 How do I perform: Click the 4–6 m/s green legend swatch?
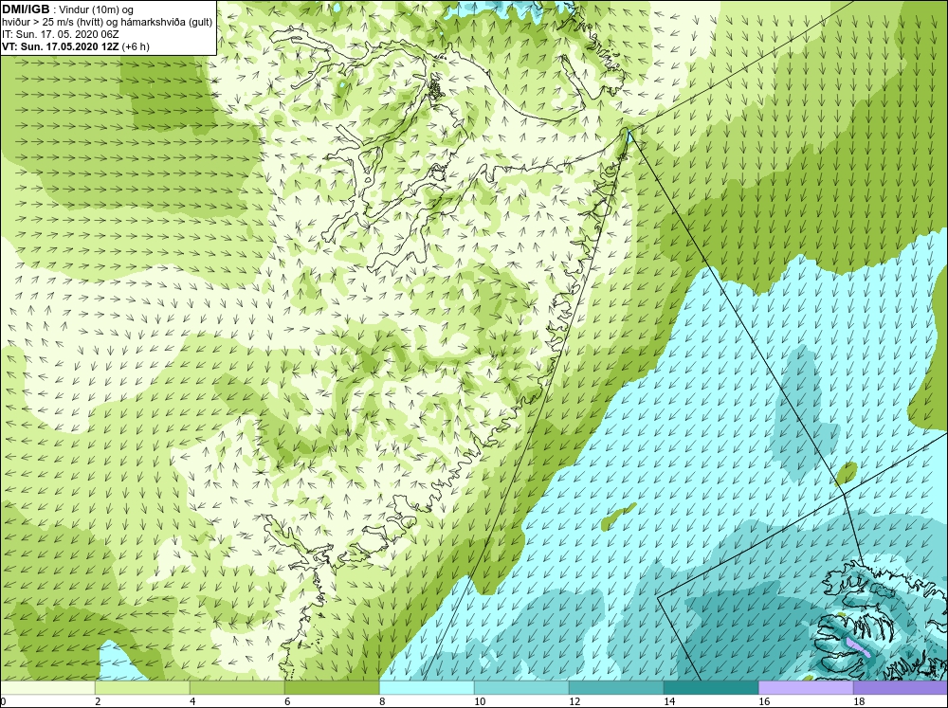click(237, 687)
